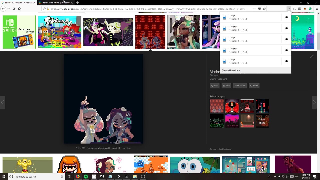
Task: Open containing folder for last 1ad.gif download
Action: click(286, 61)
